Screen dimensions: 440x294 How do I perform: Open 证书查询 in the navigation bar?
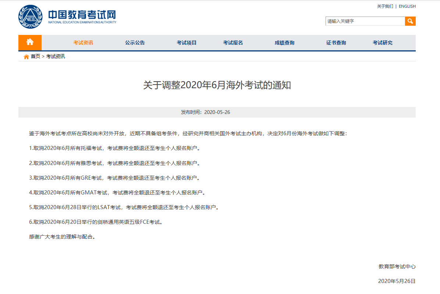click(x=336, y=43)
